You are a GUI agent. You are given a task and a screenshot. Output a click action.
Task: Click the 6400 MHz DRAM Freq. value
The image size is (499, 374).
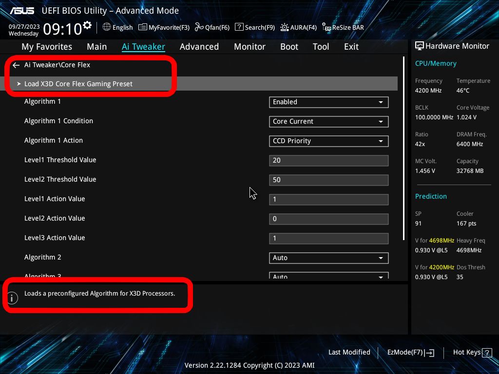tap(470, 144)
